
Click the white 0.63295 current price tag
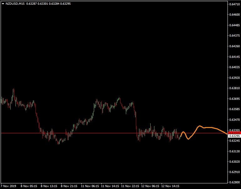[234, 136]
